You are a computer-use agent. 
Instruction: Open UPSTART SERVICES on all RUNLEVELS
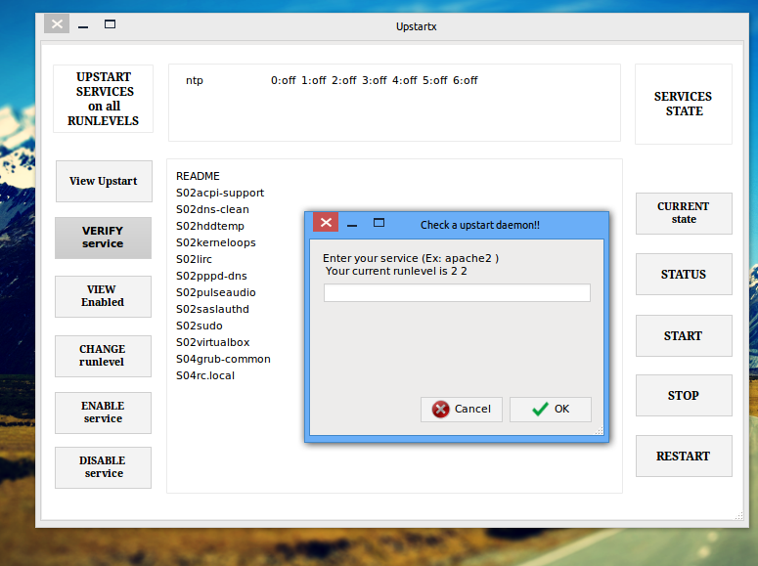(103, 99)
